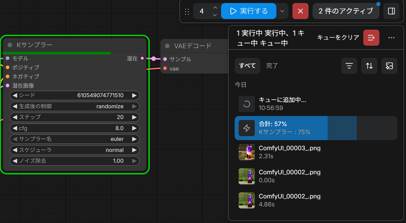Open the サンプラー名 euler combo box
This screenshot has height=223, width=406.
(x=75, y=139)
